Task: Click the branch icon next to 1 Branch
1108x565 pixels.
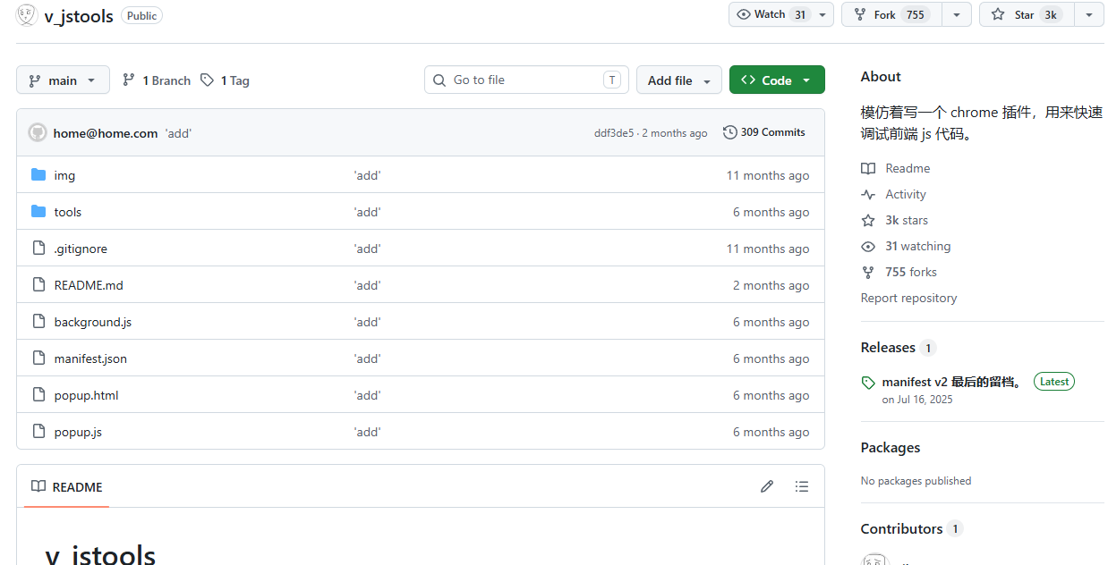Action: click(129, 80)
